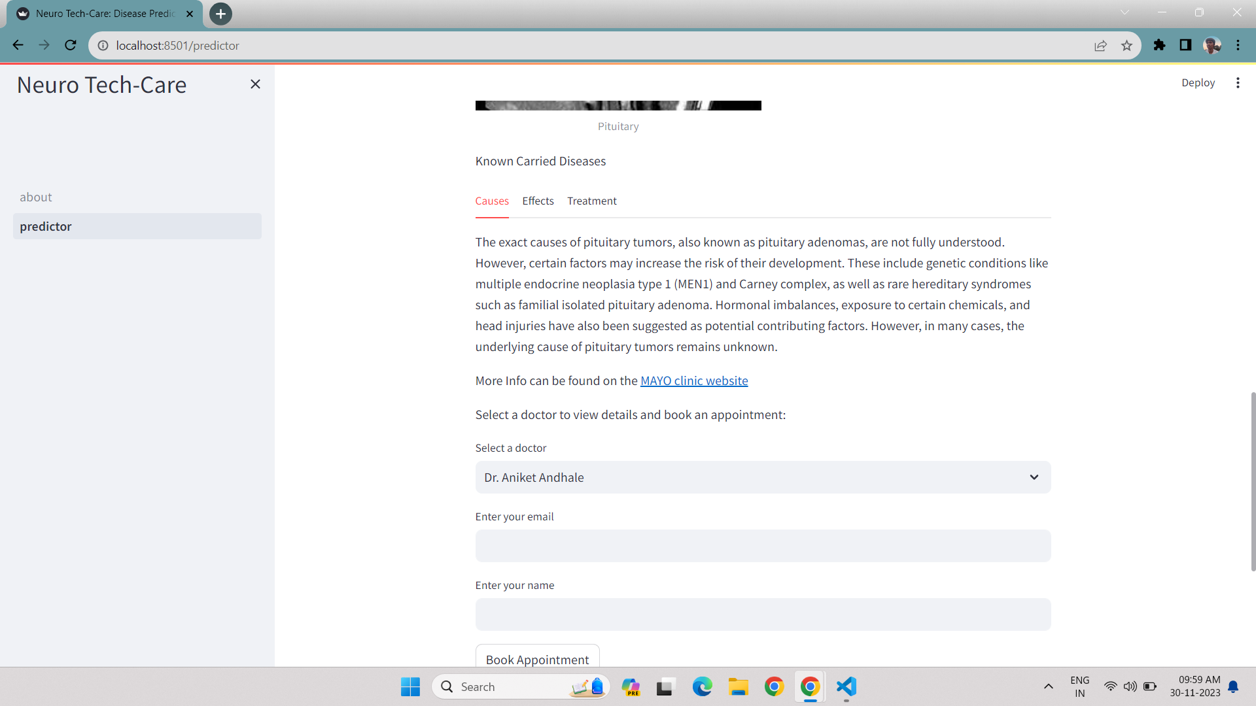Open the about page in the sidebar
This screenshot has width=1256, height=706.
click(36, 197)
